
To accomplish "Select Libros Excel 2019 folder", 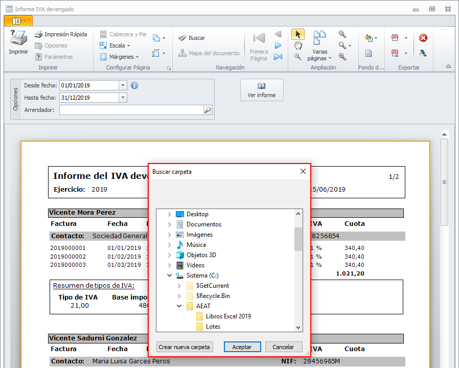I will point(228,316).
